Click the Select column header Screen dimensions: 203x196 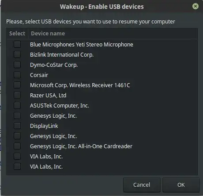click(17, 34)
